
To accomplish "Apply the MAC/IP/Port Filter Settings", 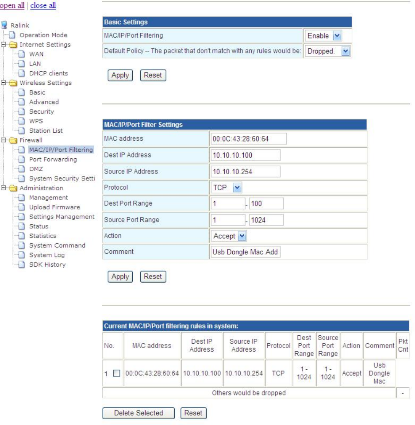I will 120,276.
